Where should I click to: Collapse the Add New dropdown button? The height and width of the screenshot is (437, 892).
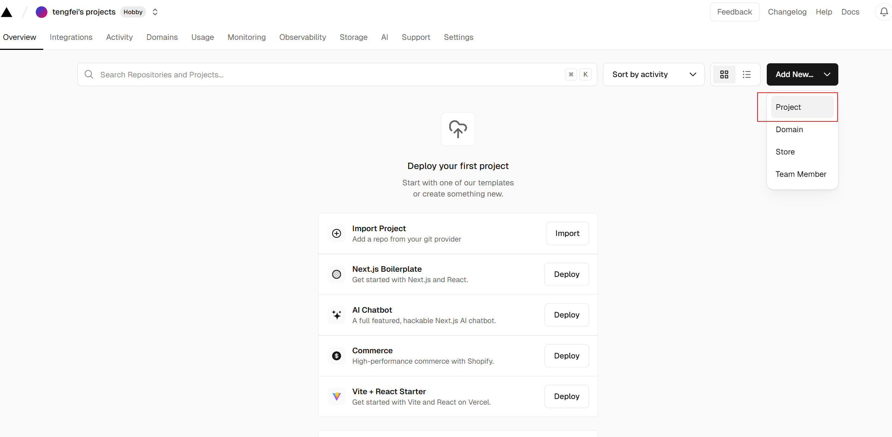802,74
